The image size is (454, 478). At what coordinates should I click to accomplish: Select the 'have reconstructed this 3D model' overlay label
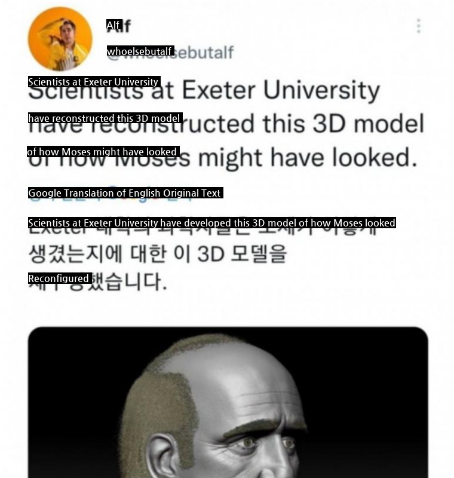tap(105, 118)
